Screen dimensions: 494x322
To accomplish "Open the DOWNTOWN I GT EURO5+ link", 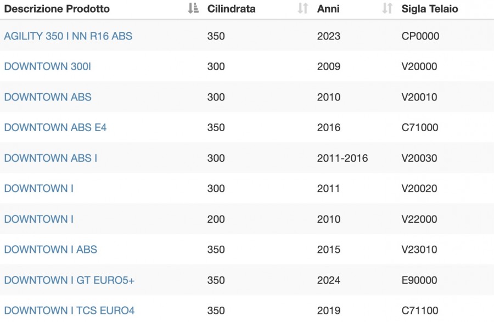I will 69,280.
